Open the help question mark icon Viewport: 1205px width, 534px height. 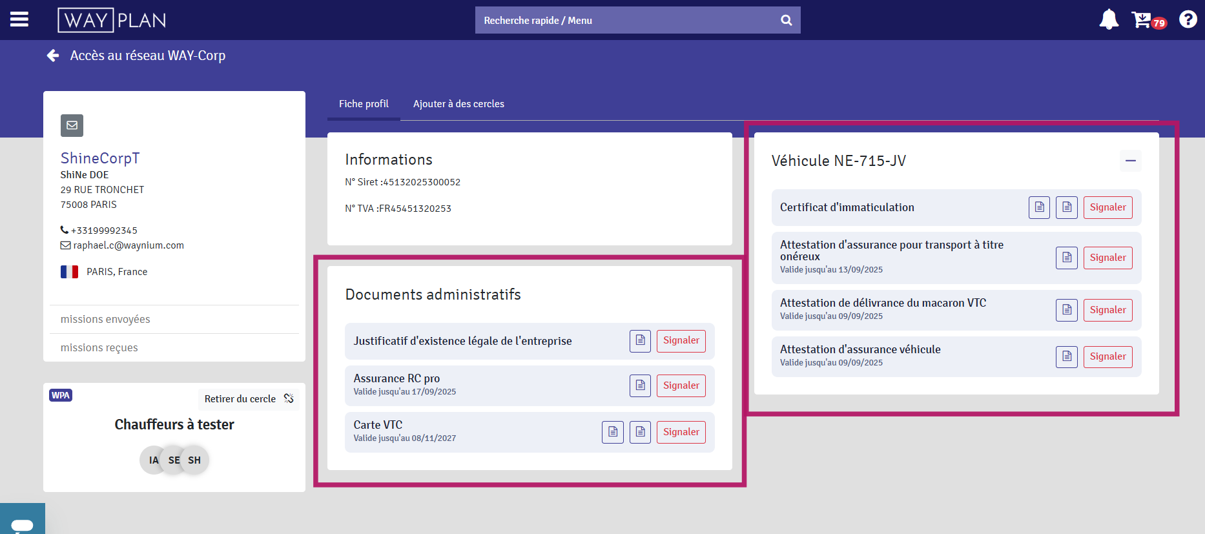tap(1188, 19)
